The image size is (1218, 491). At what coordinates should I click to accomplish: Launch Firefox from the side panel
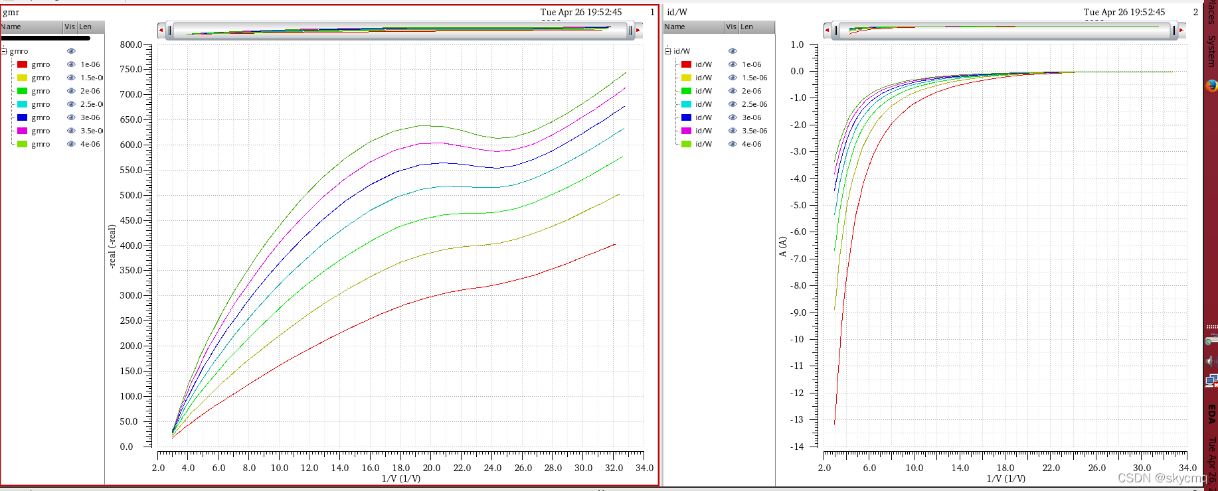1211,86
